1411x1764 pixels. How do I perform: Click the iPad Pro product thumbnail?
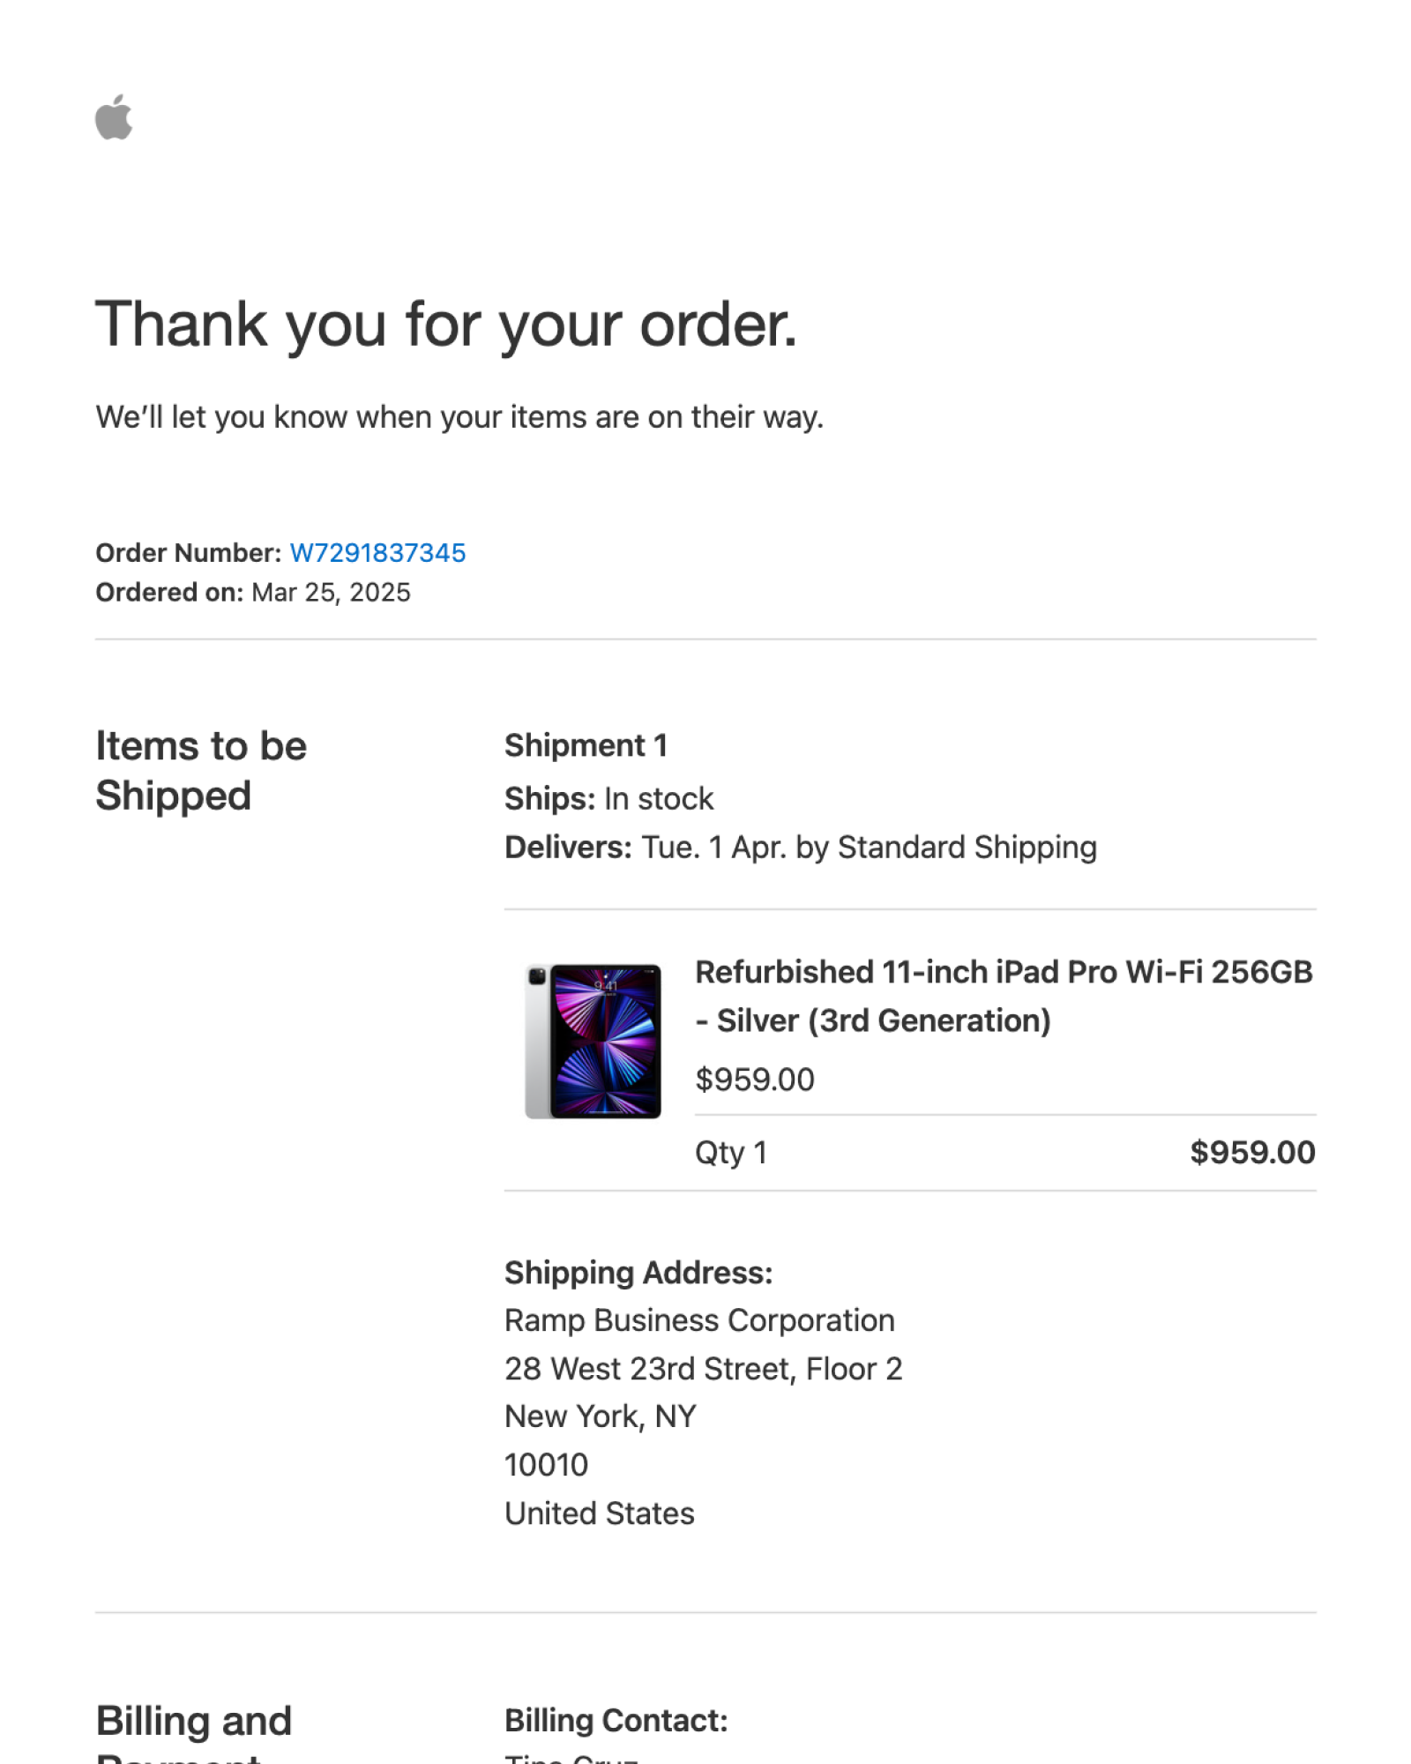(x=593, y=1041)
